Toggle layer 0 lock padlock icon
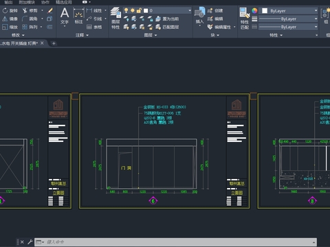The image size is (330, 247). 139,10
